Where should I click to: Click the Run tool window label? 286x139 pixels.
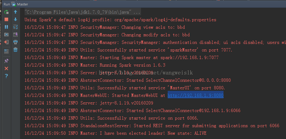[x=7, y=4]
